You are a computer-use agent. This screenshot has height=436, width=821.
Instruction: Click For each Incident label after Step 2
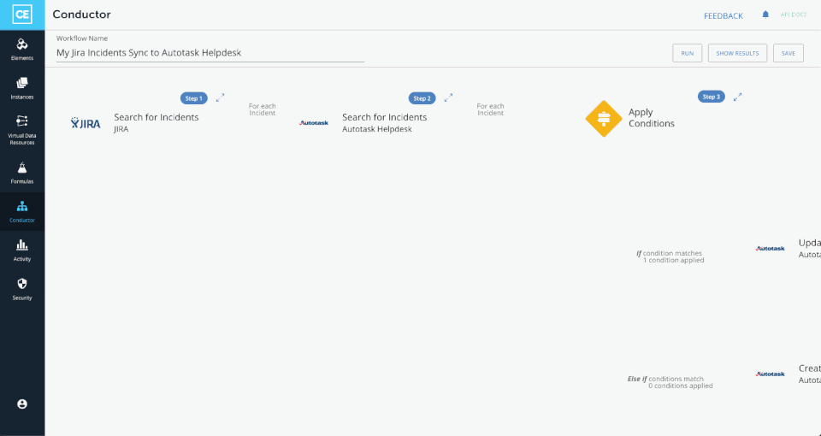click(x=491, y=109)
